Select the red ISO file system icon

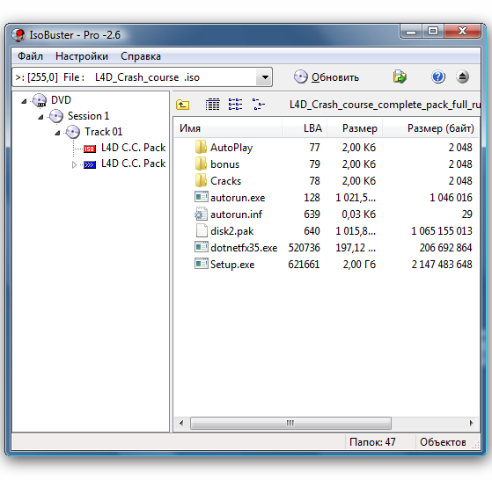[x=90, y=149]
